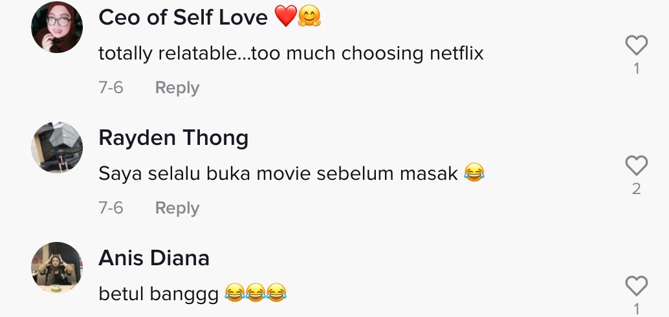669x317 pixels.
Task: Click the Rayden Thong username
Action: 173,138
